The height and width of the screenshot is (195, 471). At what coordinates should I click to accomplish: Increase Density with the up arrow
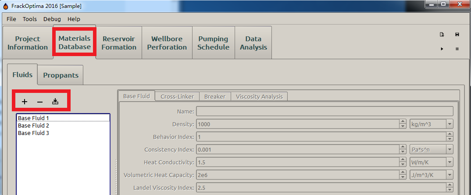click(403, 121)
